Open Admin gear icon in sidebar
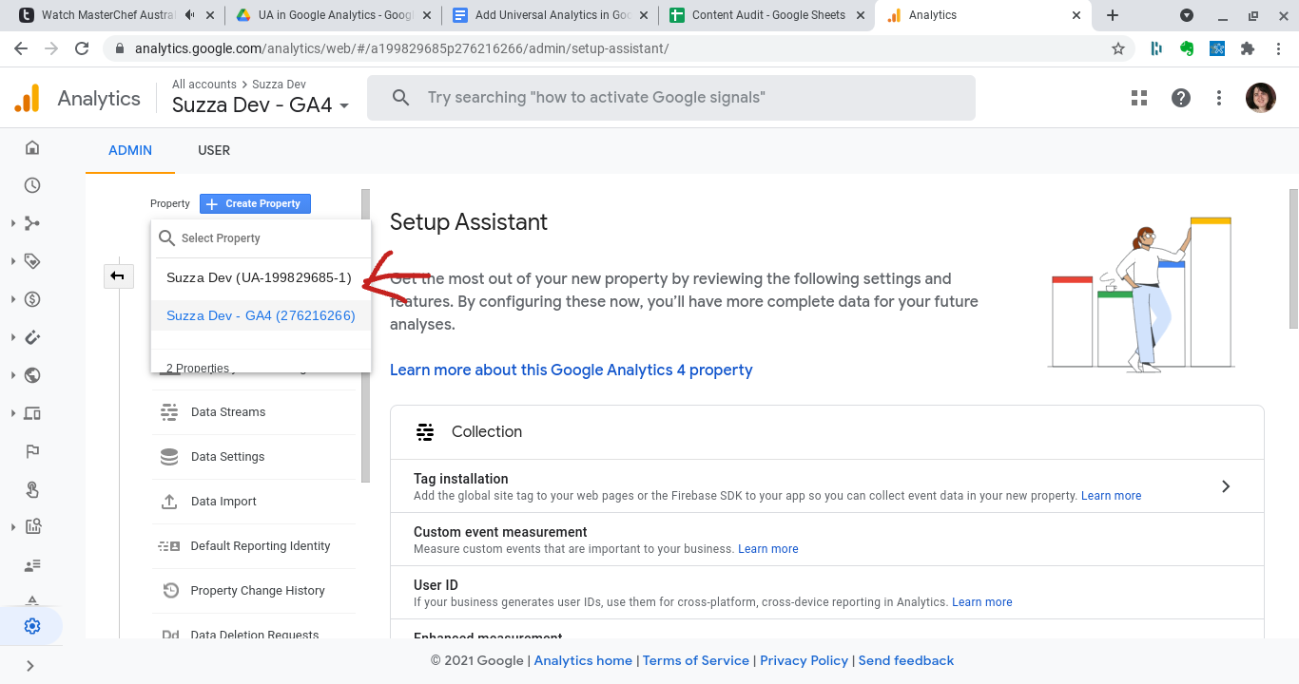 pyautogui.click(x=32, y=626)
